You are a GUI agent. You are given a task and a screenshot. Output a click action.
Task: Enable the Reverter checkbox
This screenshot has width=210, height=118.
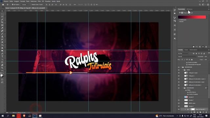coord(178,22)
